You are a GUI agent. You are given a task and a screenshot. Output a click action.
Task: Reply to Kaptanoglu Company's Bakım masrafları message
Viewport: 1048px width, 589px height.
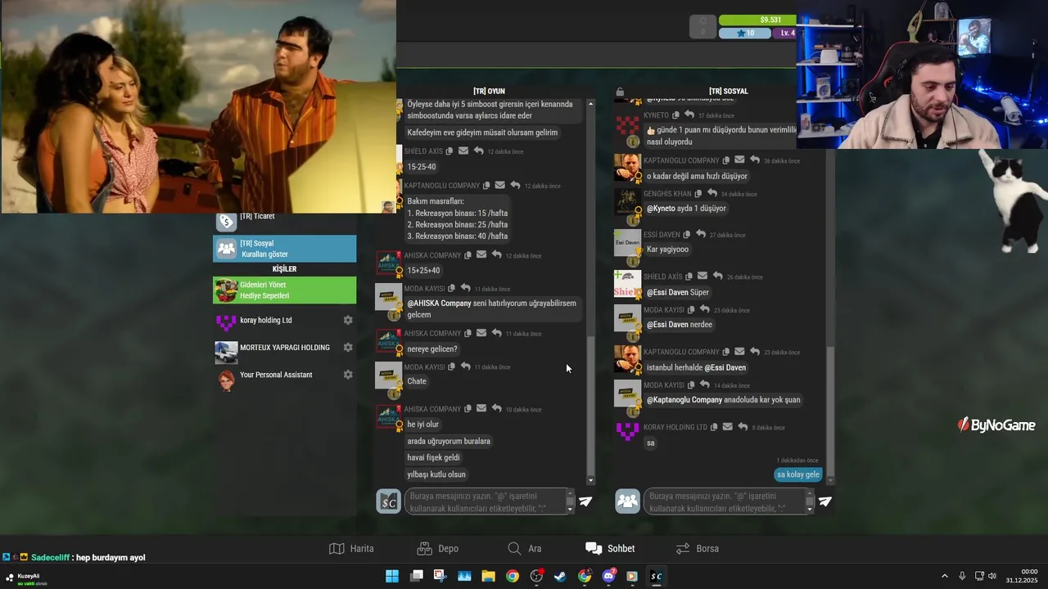[515, 186]
